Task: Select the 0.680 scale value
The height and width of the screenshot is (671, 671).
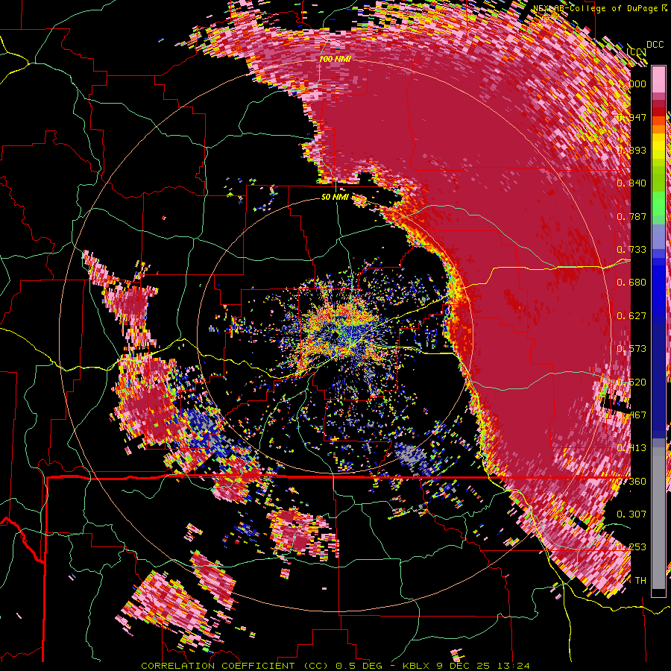Action: tap(631, 282)
